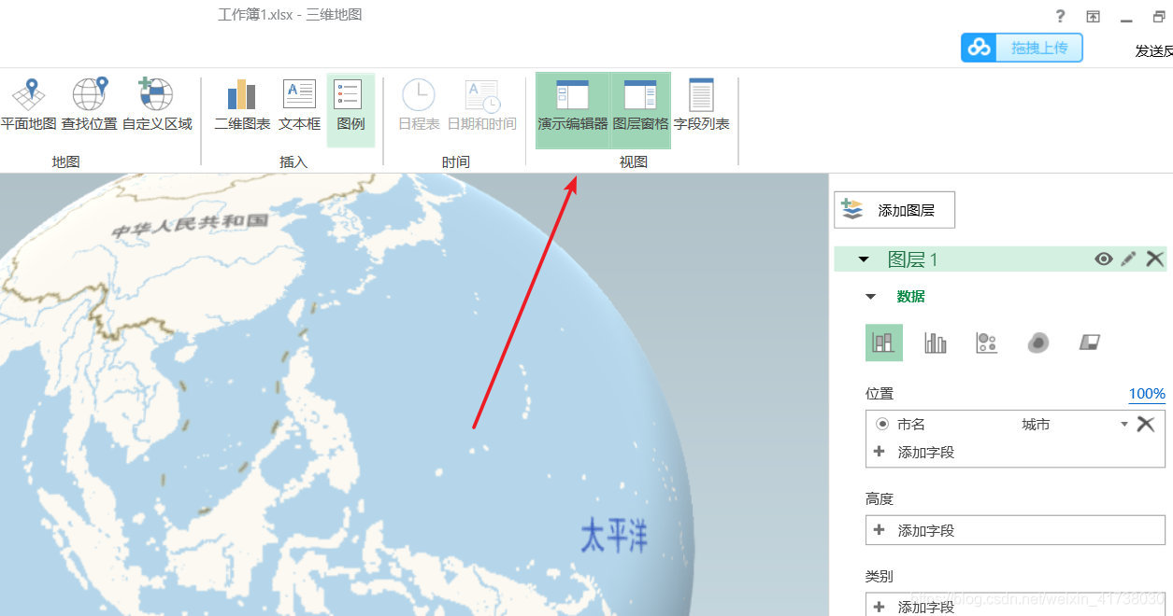1173x616 pixels.
Task: Open custom regions (自定义区域)
Action: [x=157, y=105]
